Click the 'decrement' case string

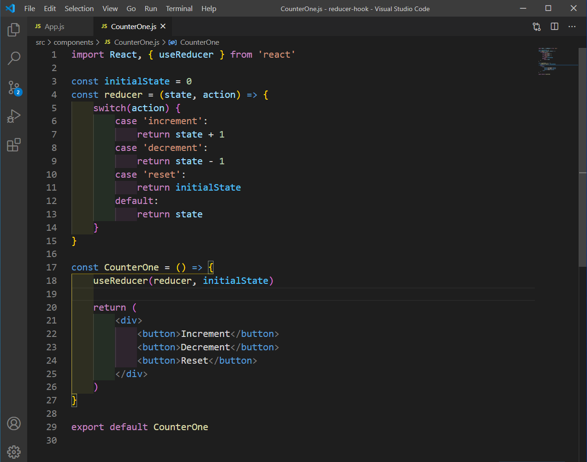click(173, 148)
